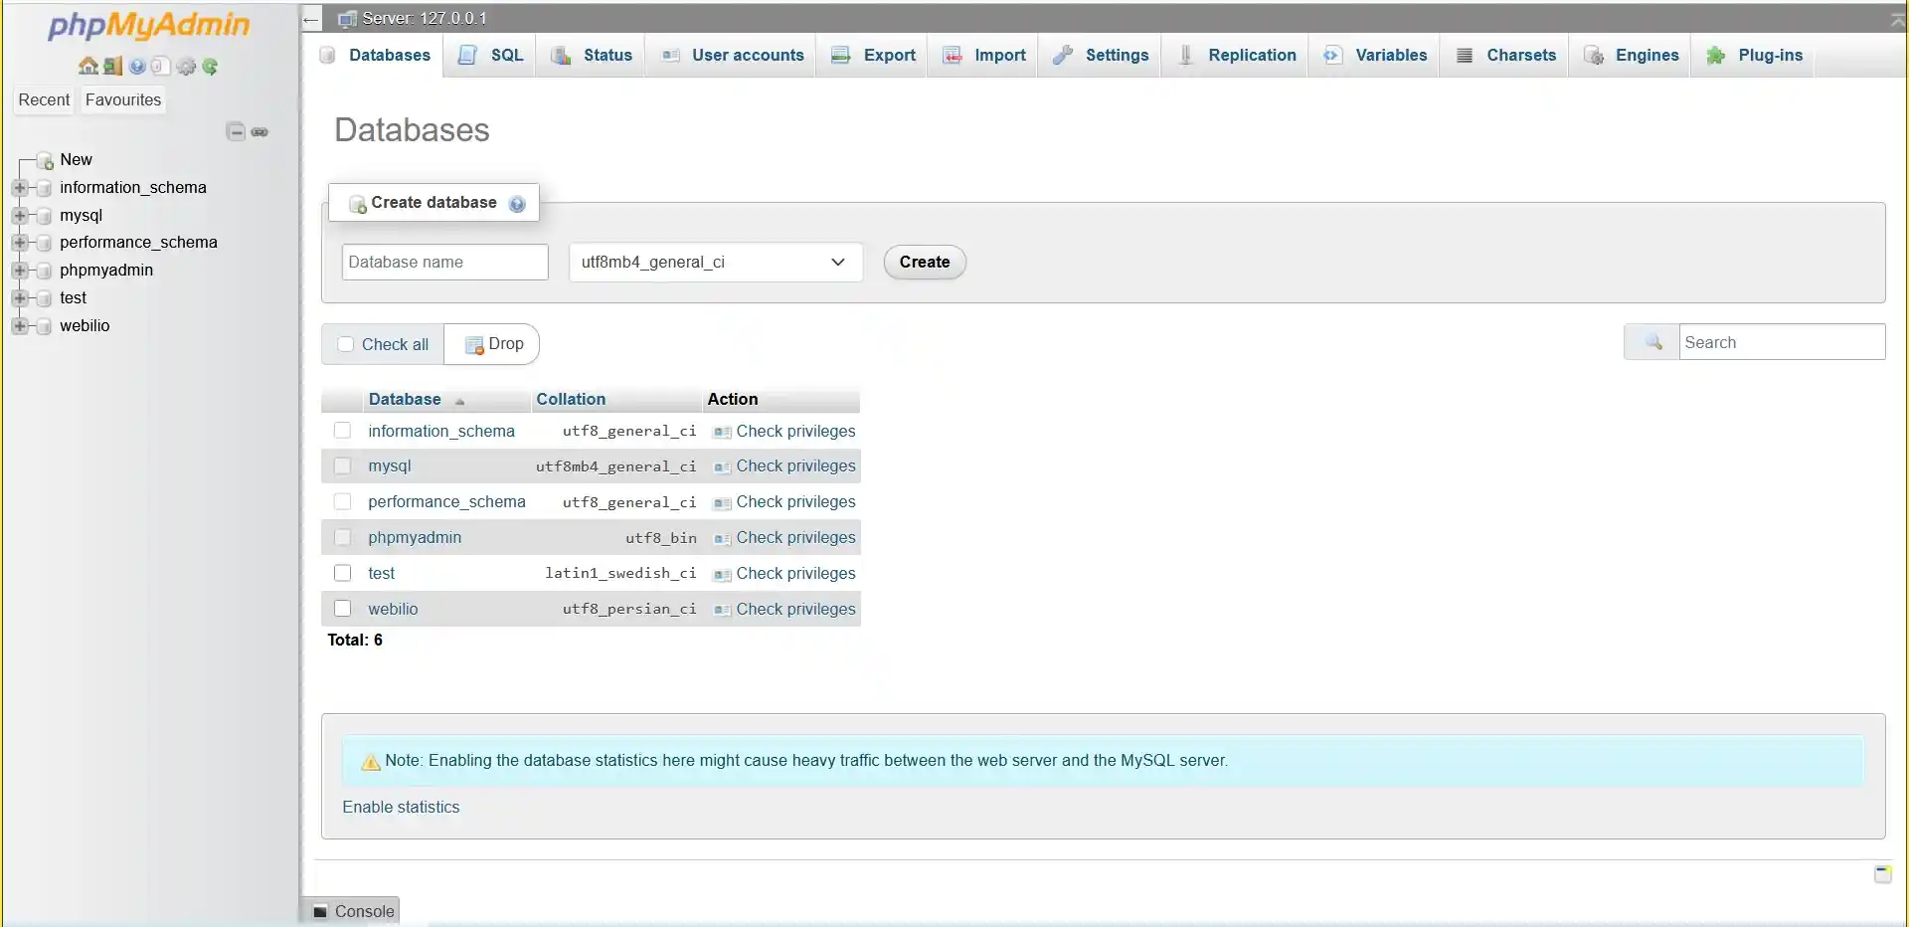Screen dimensions: 1909x927
Task: Click the Drop button
Action: [493, 344]
